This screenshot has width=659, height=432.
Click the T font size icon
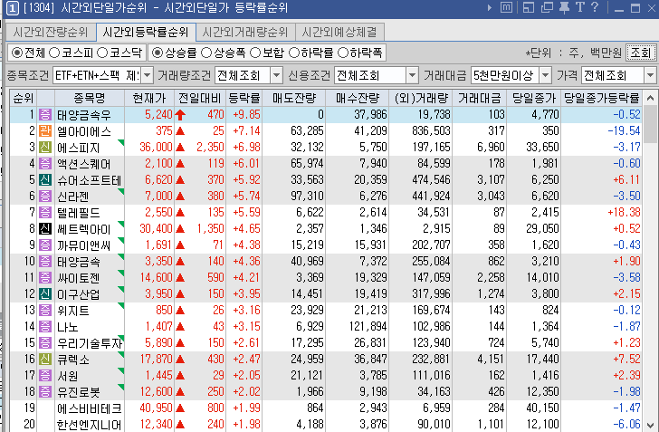tap(579, 8)
